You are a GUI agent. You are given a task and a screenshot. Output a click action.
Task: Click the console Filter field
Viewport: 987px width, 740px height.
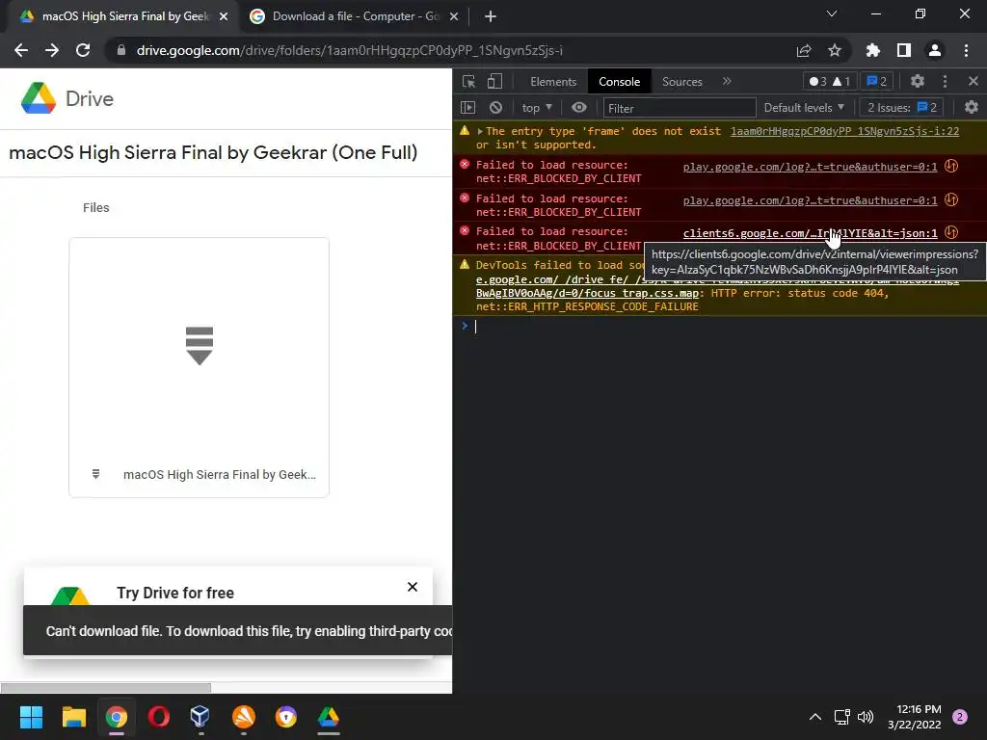point(680,108)
